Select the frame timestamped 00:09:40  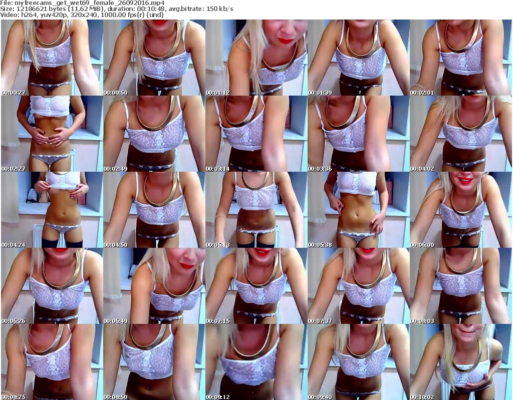[x=359, y=362]
